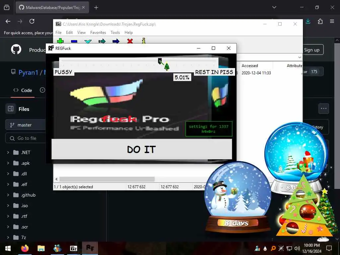This screenshot has height=255, width=340.
Task: Click the GitHub three-dots more options button
Action: (323, 109)
